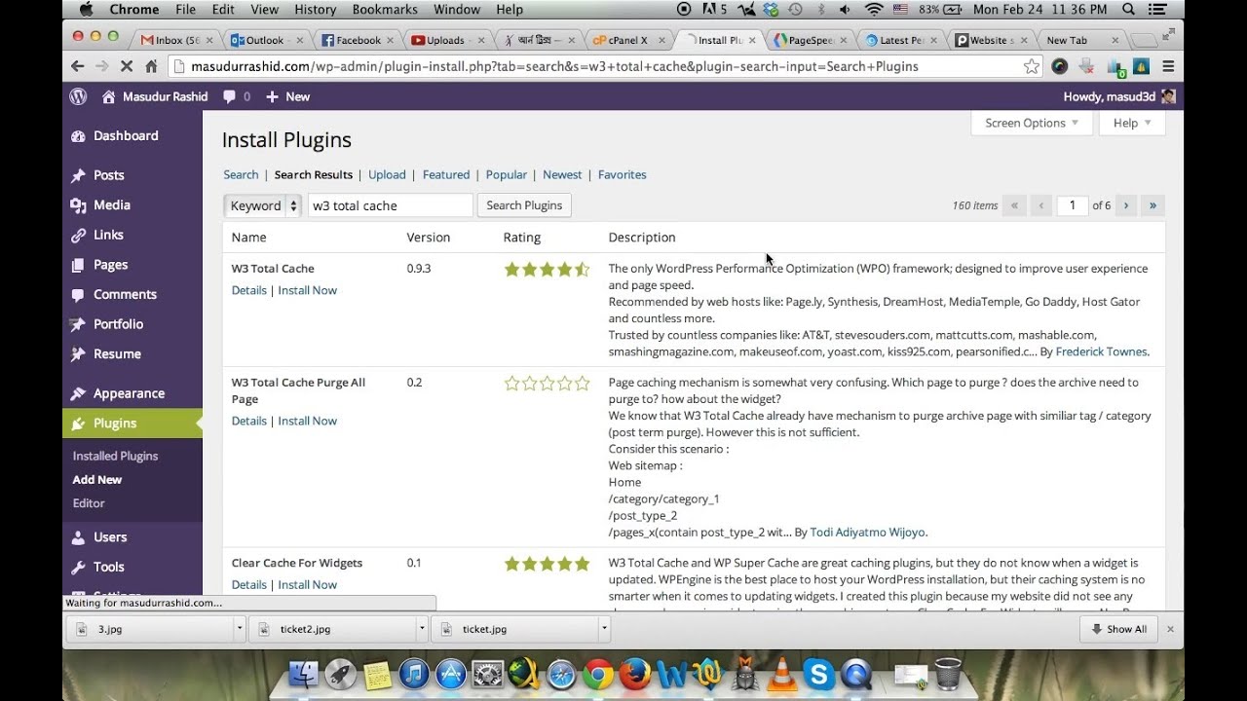This screenshot has height=701, width=1247.
Task: Launch Finder from the Dock
Action: pyautogui.click(x=305, y=674)
